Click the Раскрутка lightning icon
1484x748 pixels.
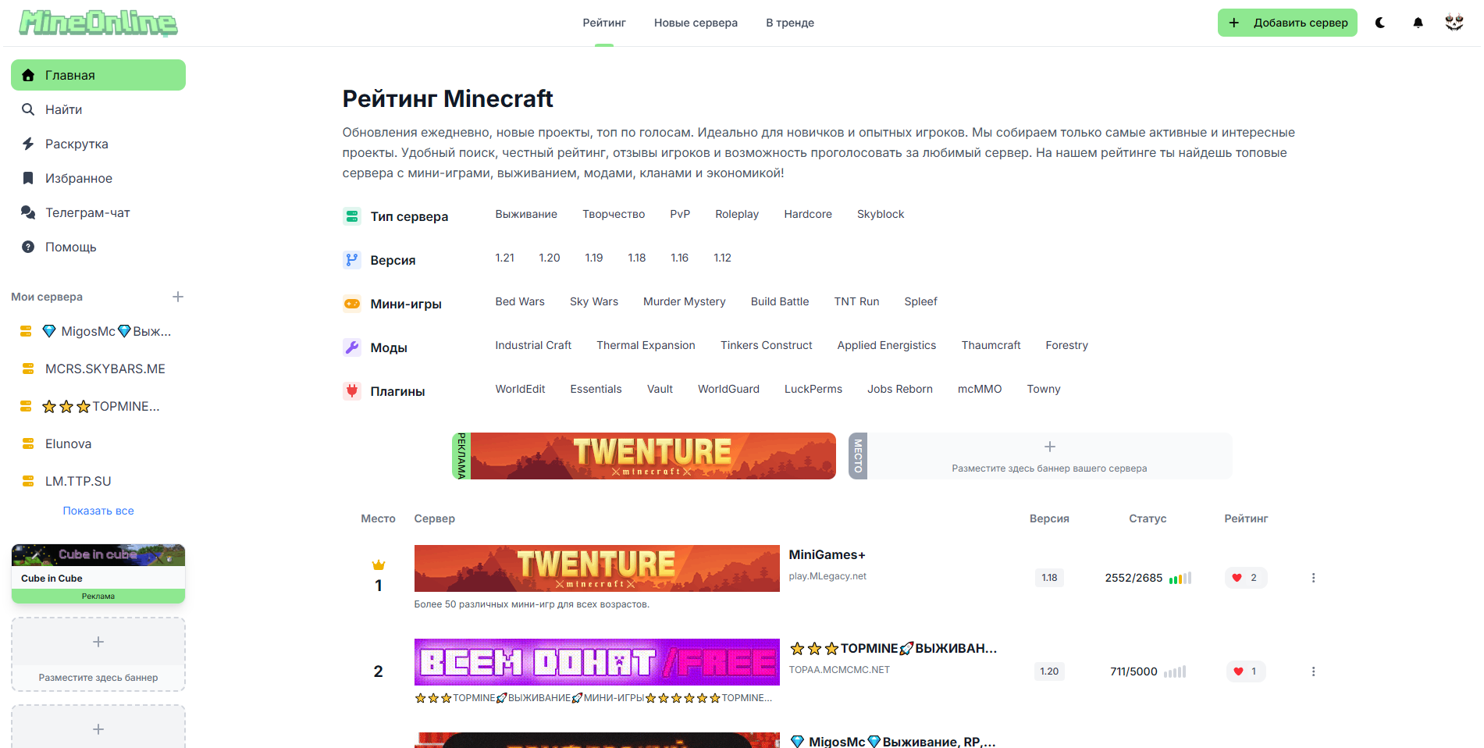[x=28, y=144]
